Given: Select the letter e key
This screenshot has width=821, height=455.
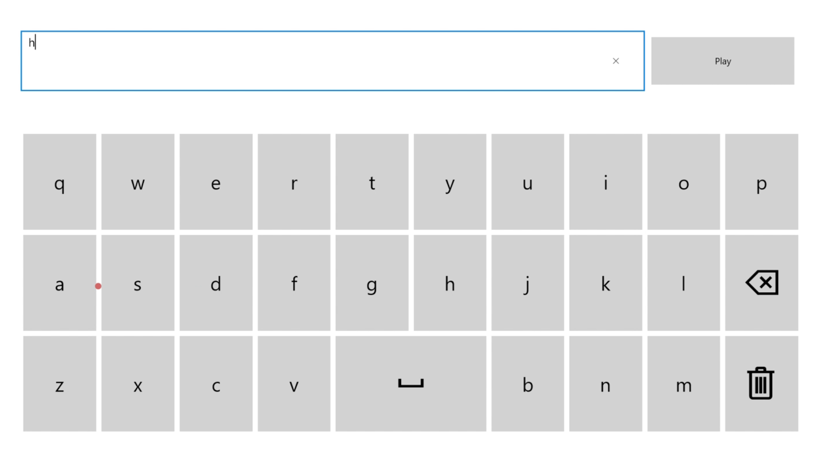Looking at the screenshot, I should [216, 182].
